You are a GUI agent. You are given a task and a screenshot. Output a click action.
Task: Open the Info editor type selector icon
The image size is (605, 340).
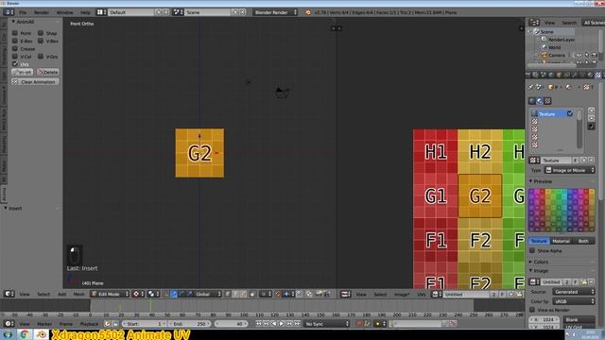[x=9, y=12]
